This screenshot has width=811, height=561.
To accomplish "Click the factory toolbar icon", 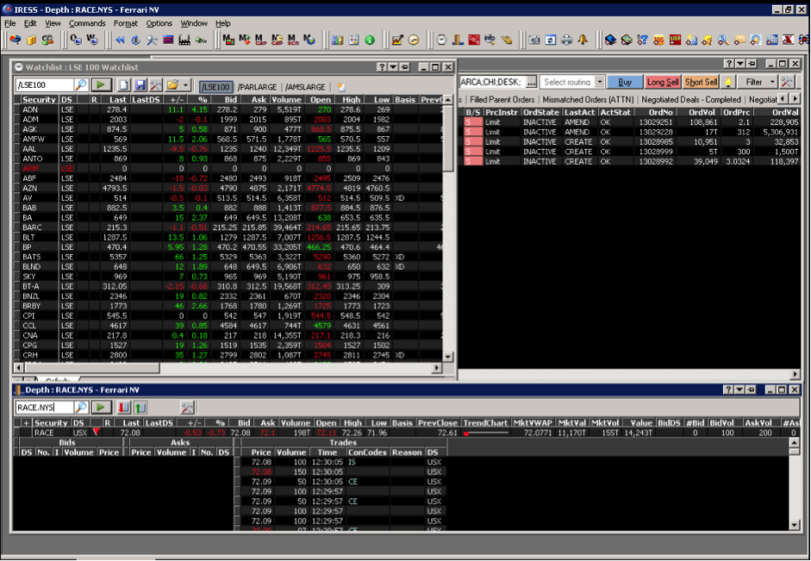I will tap(184, 40).
